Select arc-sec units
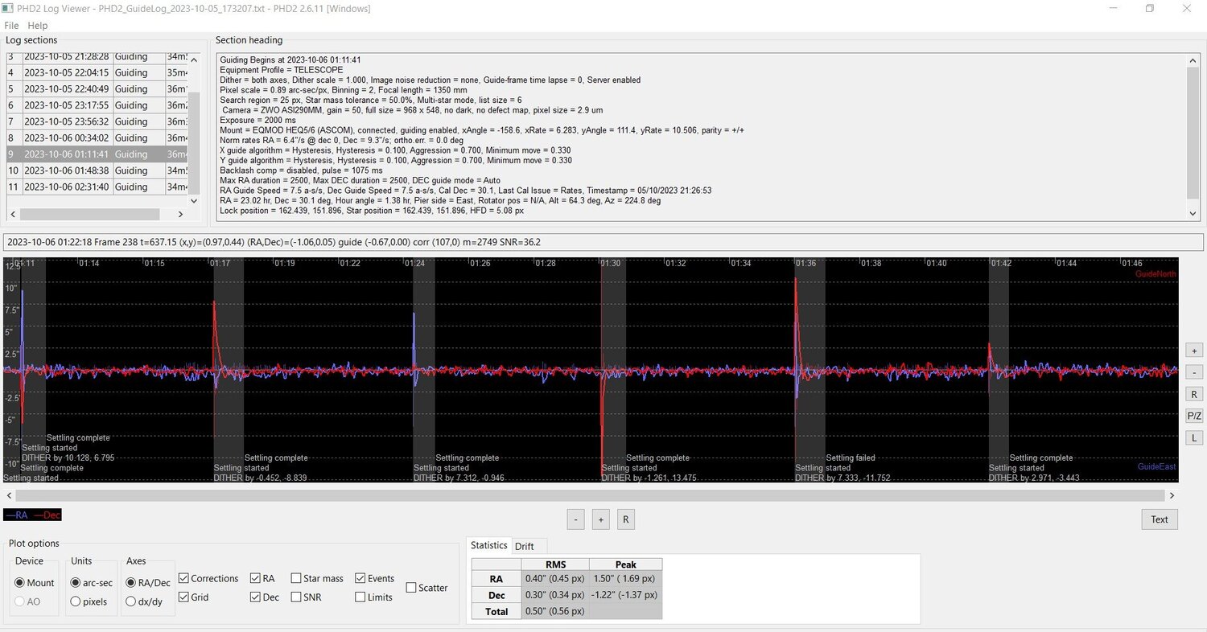Image resolution: width=1207 pixels, height=632 pixels. click(91, 582)
